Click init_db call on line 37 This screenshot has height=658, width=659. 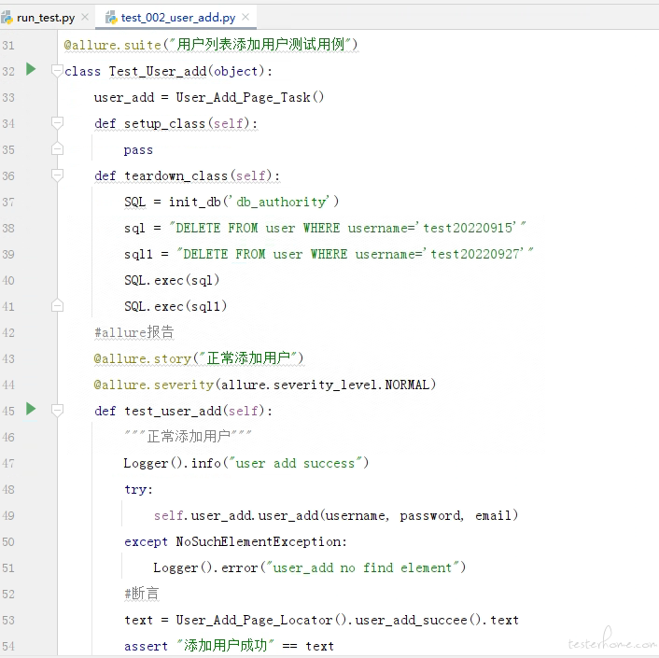coord(254,202)
